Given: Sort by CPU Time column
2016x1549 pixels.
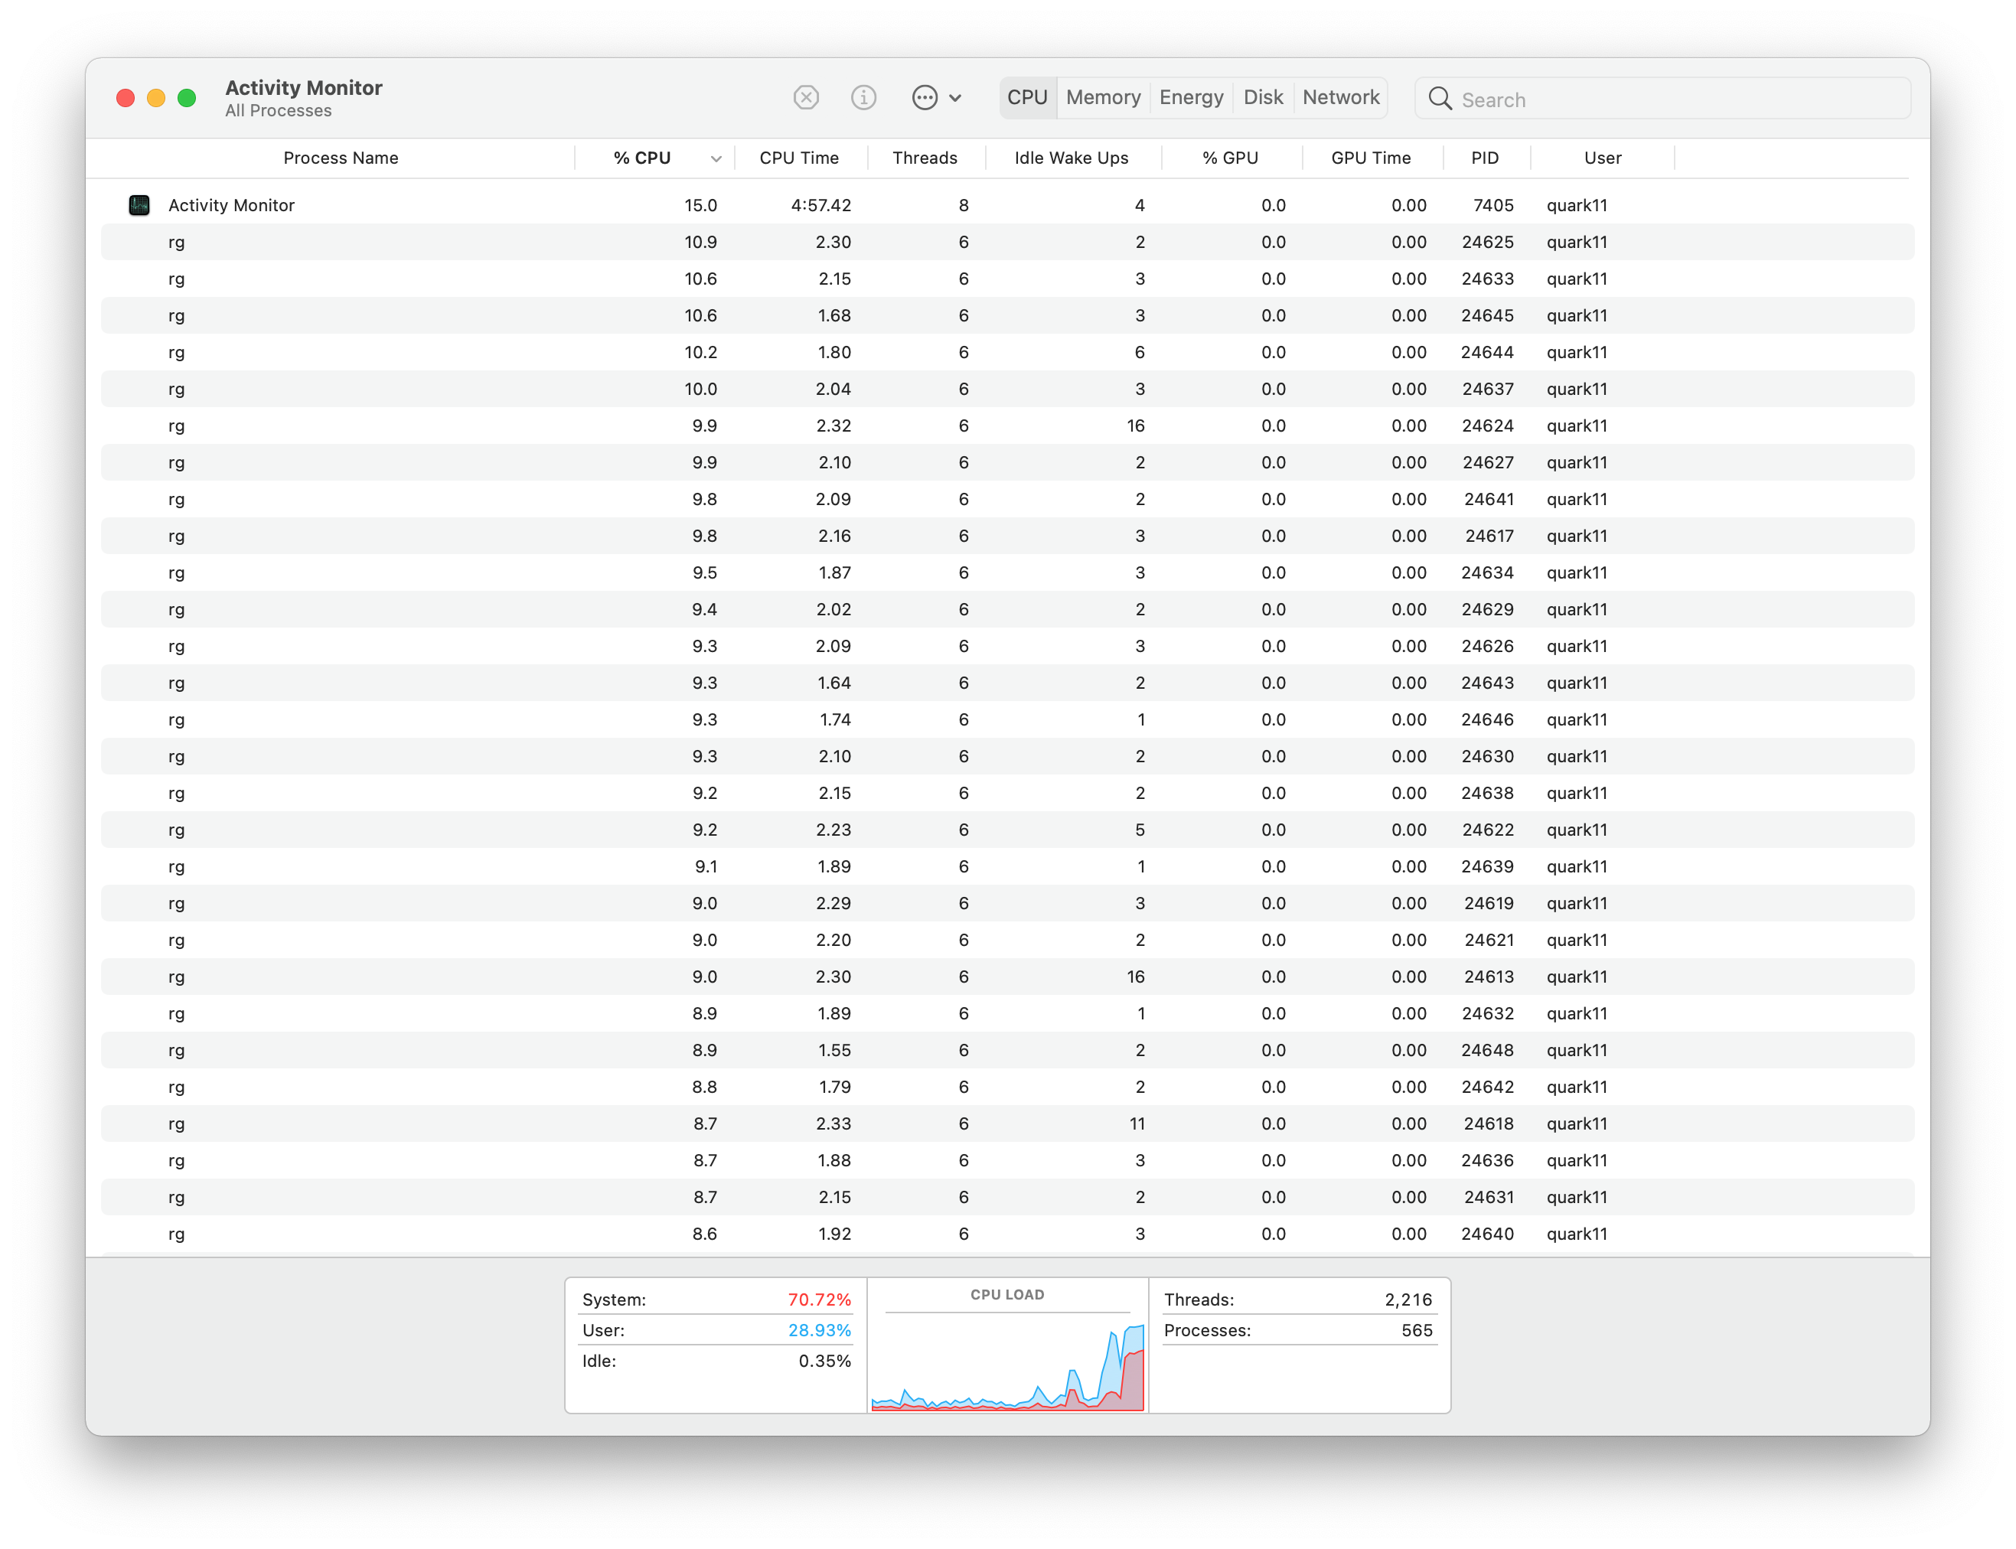Looking at the screenshot, I should pos(798,158).
